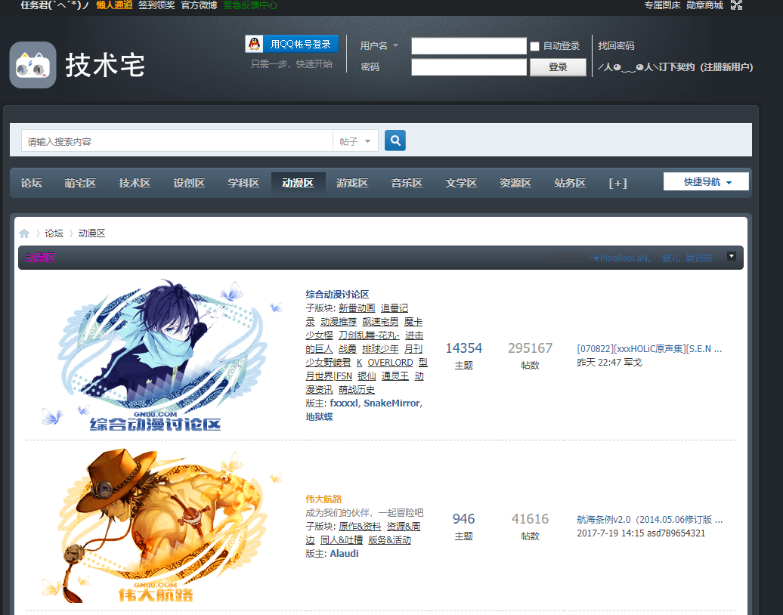Screen dimensions: 783x615
Task: Open the 伟大航路 forum title link
Action: click(x=323, y=499)
